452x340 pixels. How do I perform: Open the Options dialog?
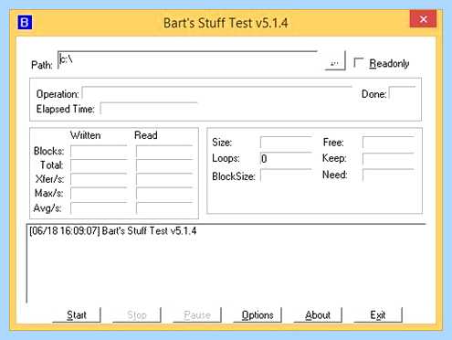258,314
